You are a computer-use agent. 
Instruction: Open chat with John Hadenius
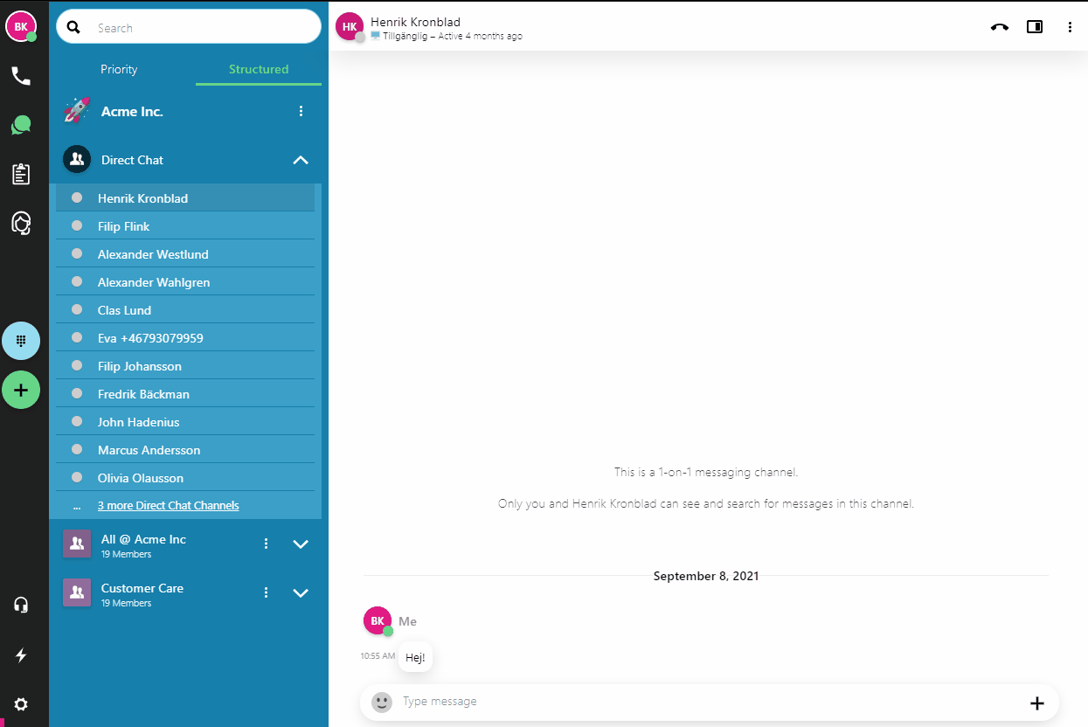pos(185,422)
